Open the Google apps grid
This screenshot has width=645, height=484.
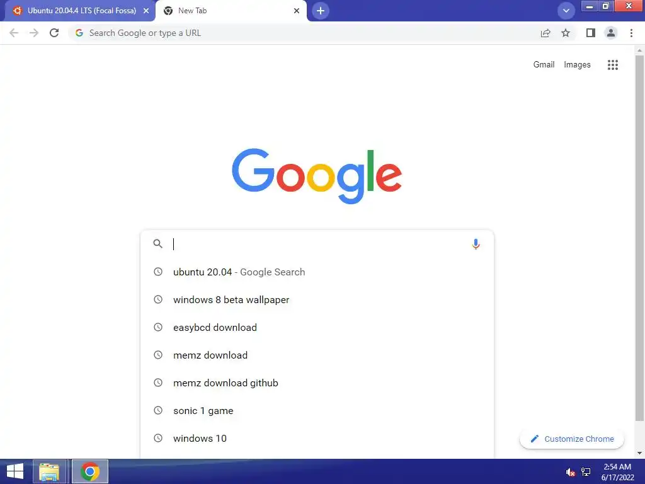click(612, 65)
